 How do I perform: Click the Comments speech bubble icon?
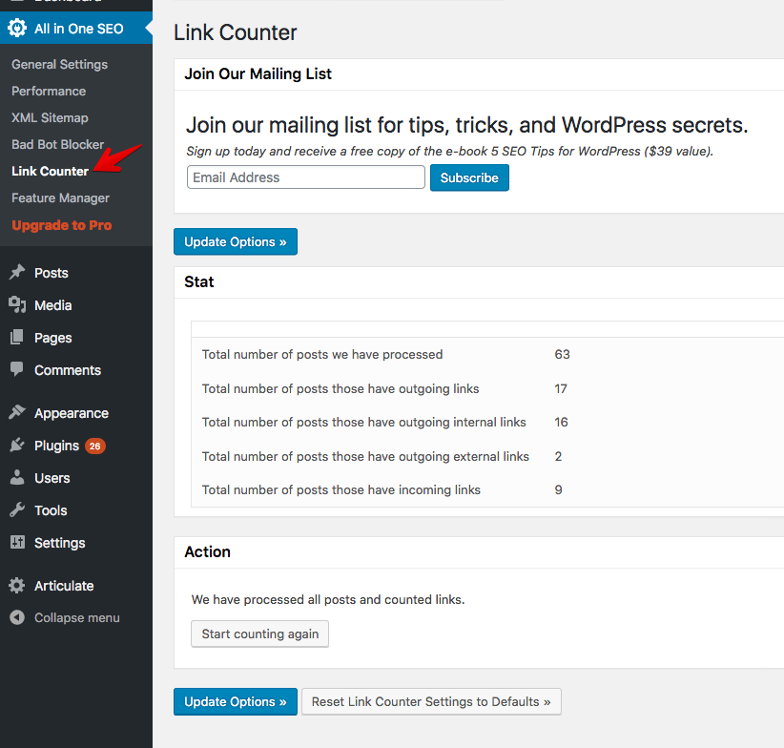17,369
